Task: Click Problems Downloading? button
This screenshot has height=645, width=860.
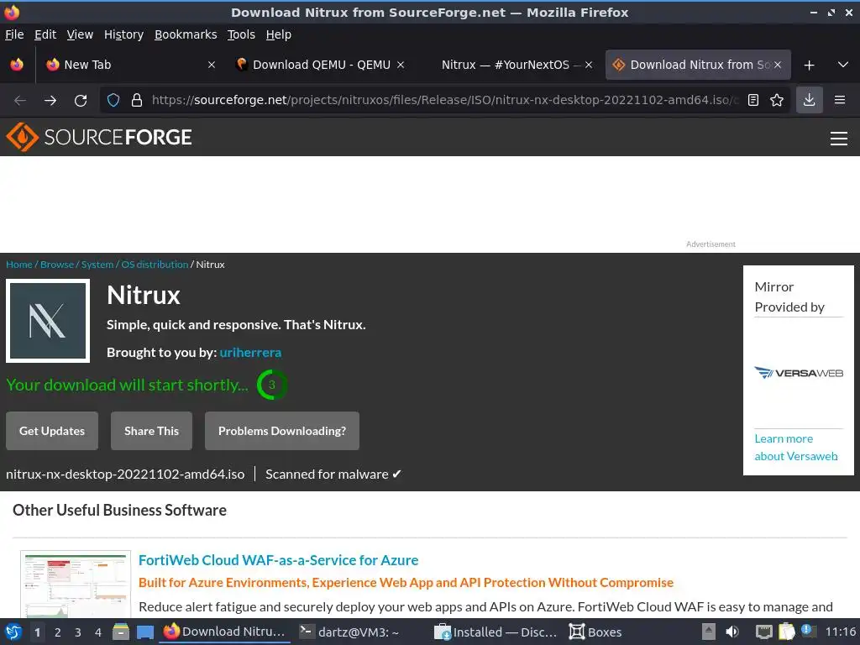Action: [x=282, y=431]
